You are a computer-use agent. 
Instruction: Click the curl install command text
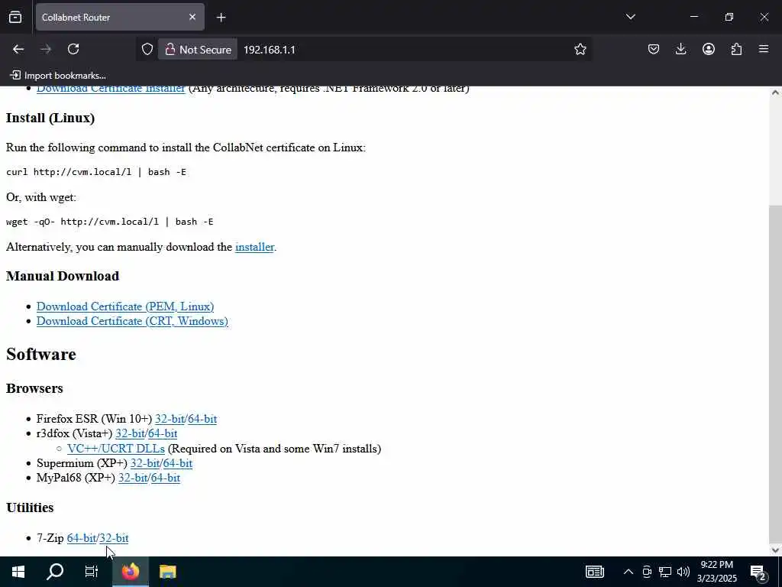(x=96, y=172)
